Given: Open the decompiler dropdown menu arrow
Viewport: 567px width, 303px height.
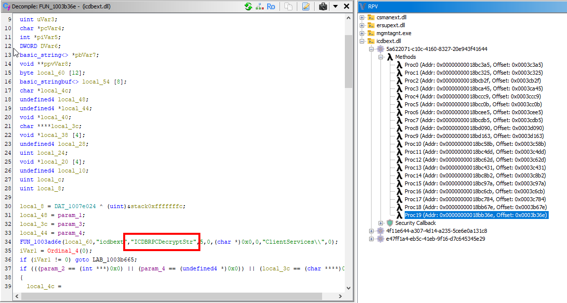Looking at the screenshot, I should coord(335,6).
